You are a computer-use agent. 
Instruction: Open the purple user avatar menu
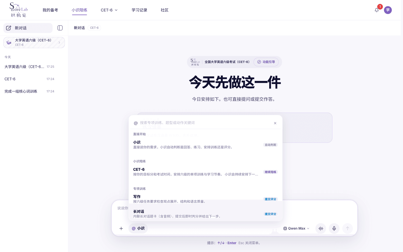tap(388, 10)
